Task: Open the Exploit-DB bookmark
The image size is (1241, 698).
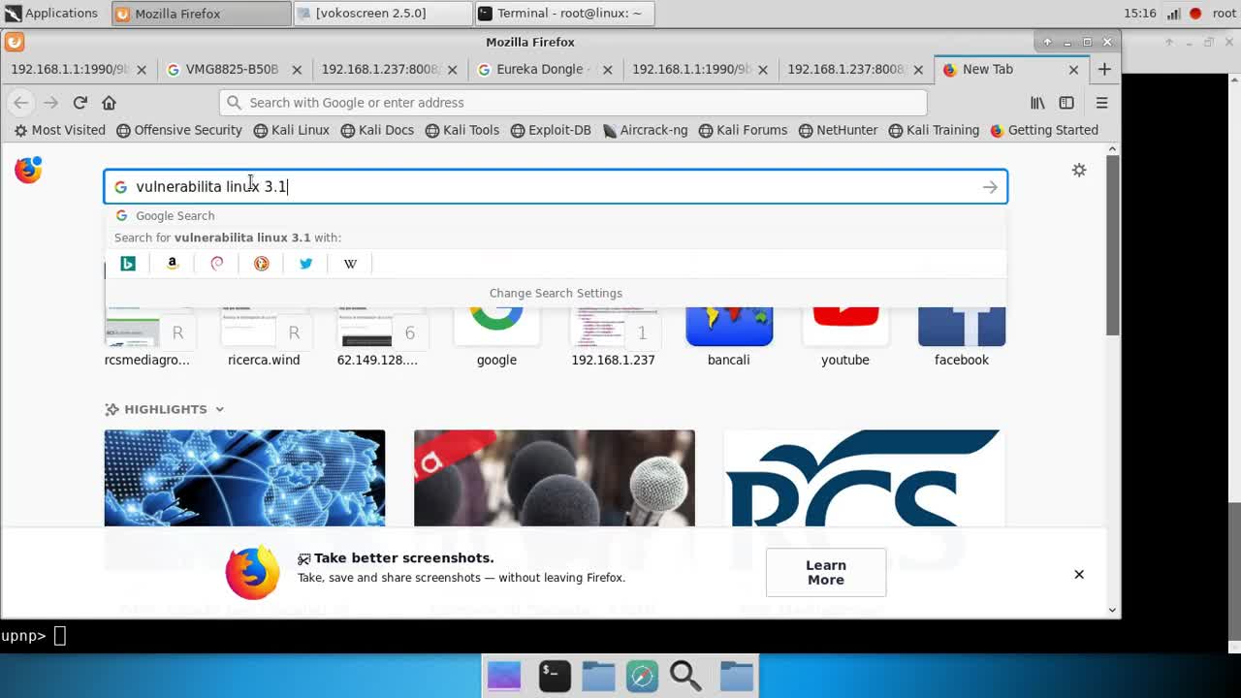Action: (551, 130)
